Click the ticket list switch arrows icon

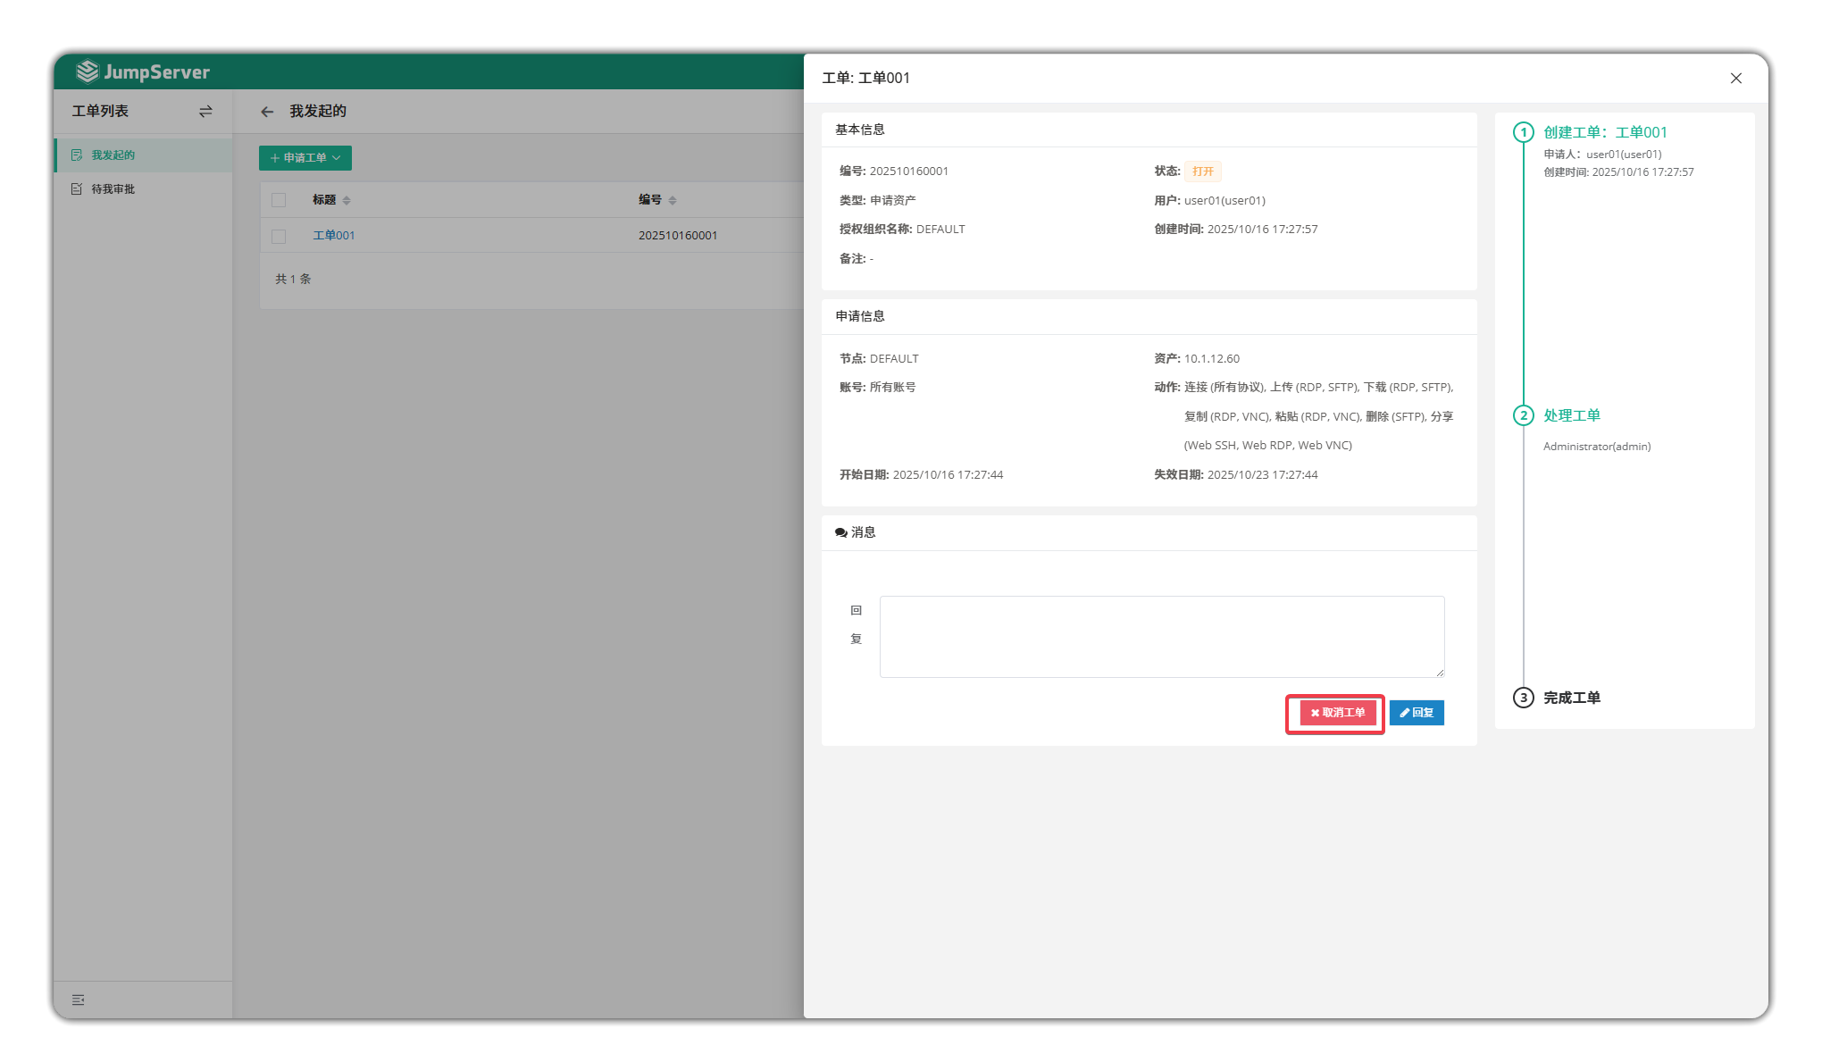coord(205,112)
